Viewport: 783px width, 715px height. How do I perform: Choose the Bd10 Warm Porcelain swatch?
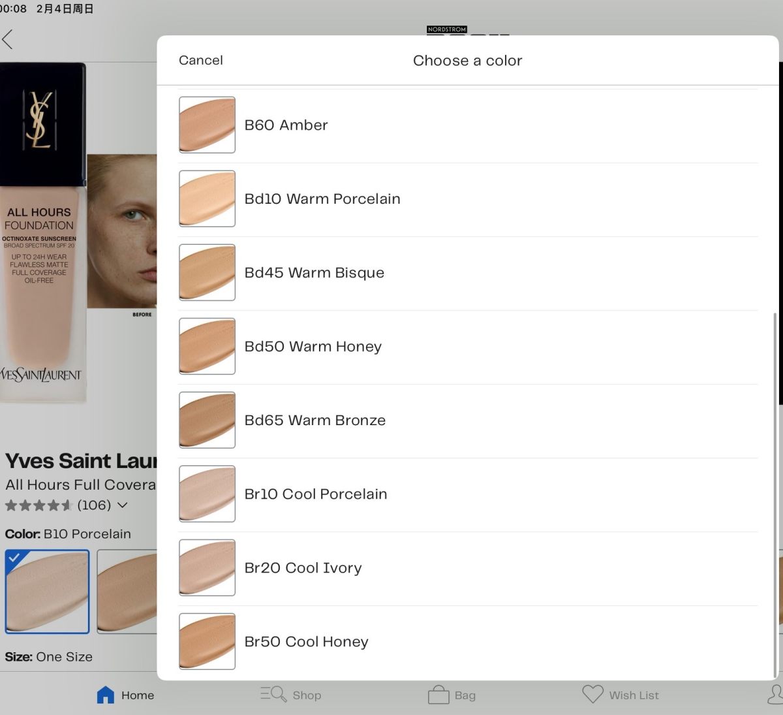point(207,199)
